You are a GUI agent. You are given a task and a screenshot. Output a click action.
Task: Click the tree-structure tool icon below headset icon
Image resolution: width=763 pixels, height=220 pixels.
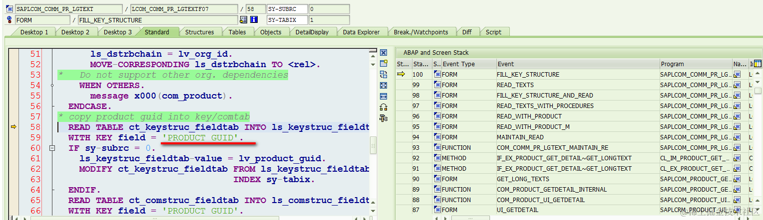point(383,118)
